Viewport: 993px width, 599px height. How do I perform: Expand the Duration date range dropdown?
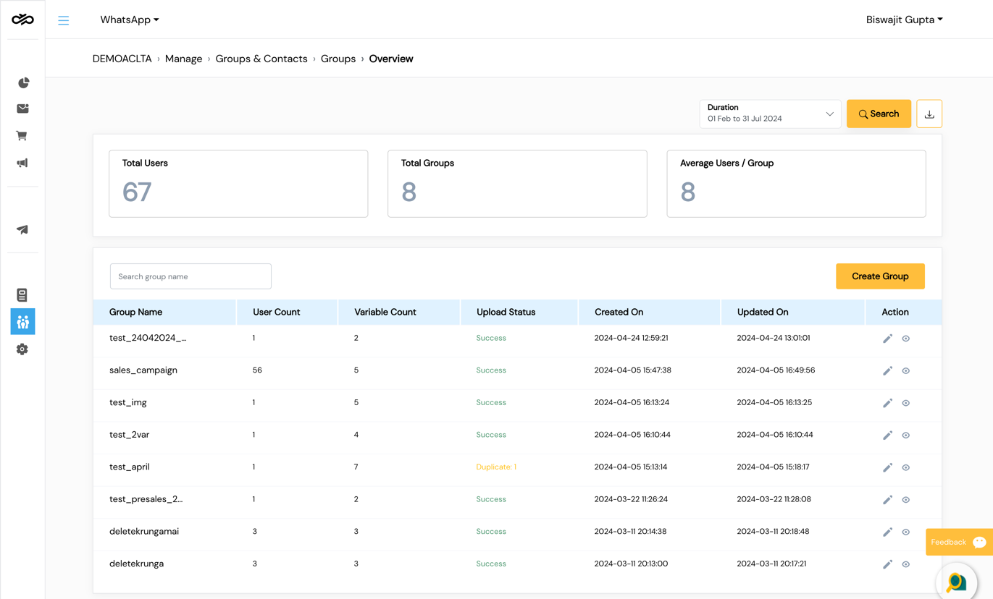click(770, 114)
